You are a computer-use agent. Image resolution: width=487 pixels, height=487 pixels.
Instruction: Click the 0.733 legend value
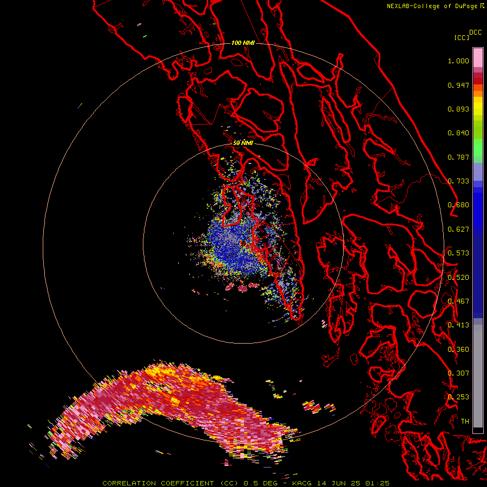pyautogui.click(x=458, y=181)
